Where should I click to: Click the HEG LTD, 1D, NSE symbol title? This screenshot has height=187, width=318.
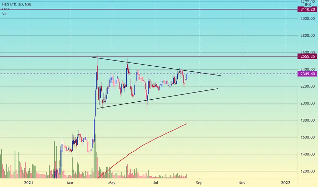coord(17,4)
